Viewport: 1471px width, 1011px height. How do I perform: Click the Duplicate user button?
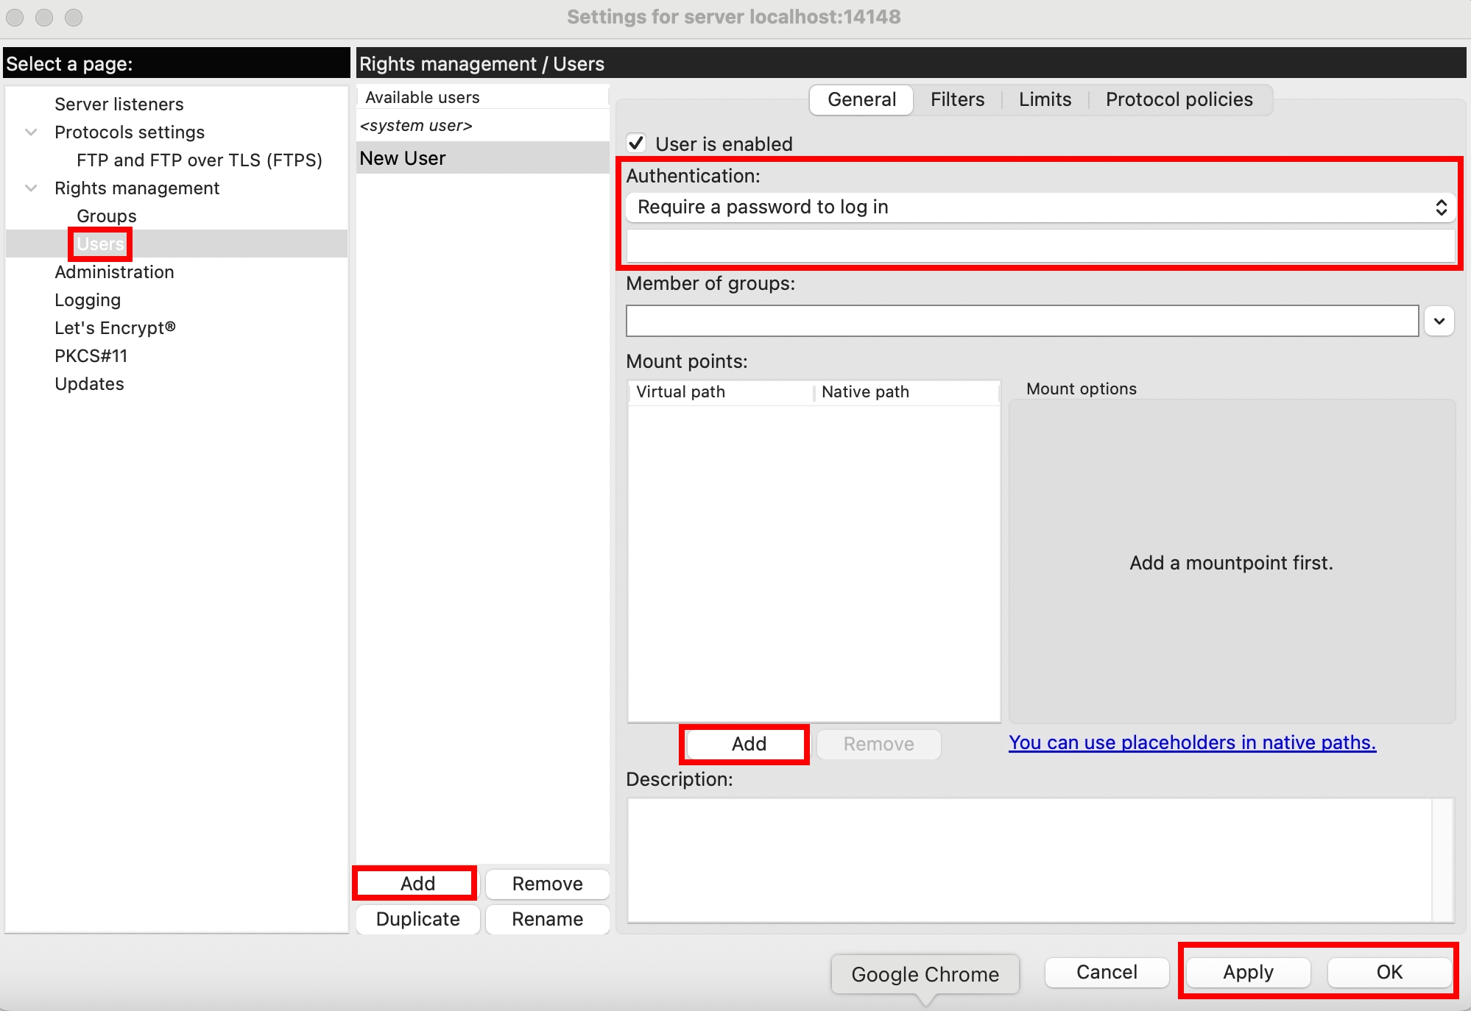[417, 919]
